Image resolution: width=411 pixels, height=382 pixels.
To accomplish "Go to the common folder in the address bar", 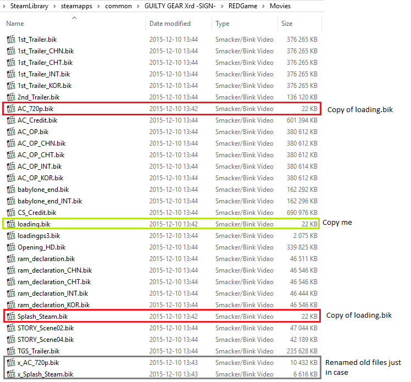I will (118, 6).
